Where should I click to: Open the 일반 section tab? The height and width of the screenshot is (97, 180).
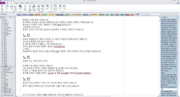tap(19, 15)
